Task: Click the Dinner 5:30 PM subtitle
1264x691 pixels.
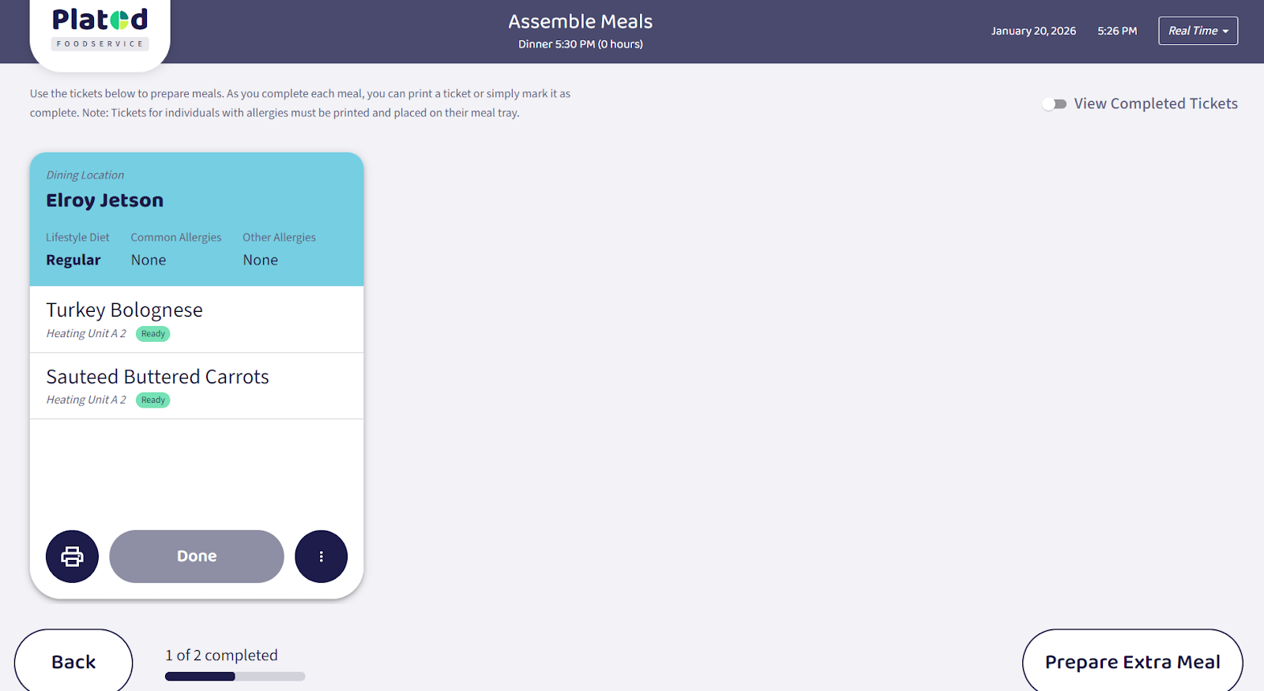Action: click(580, 44)
